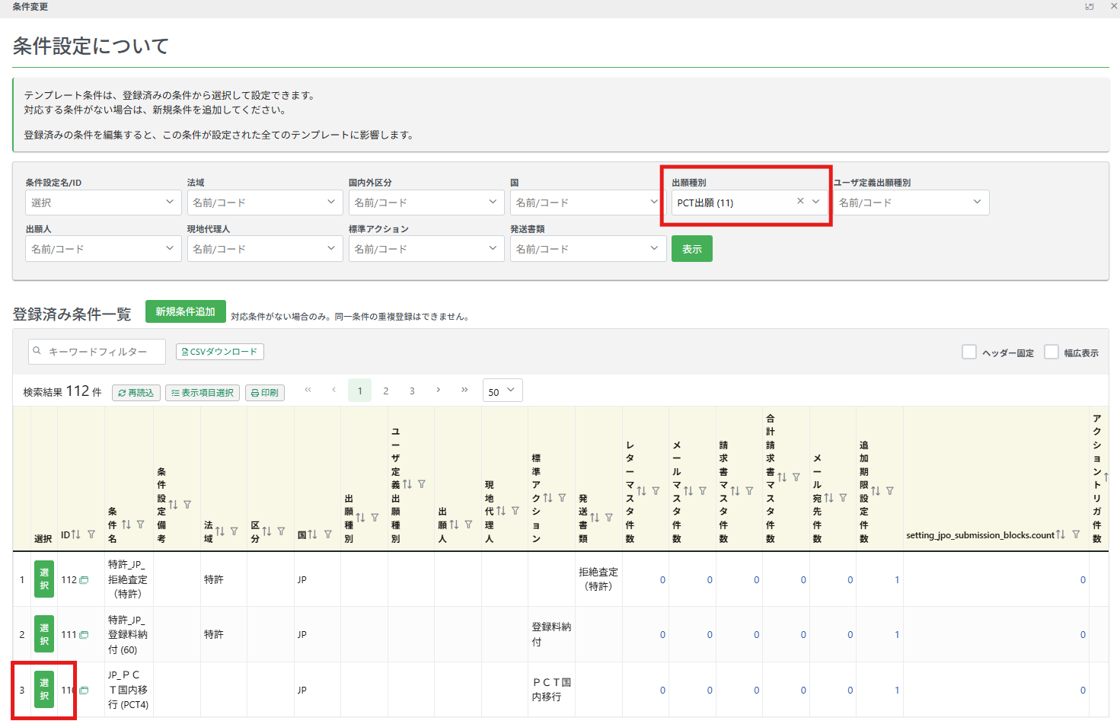Click the sort icon in ID column
Image resolution: width=1120 pixels, height=721 pixels.
pyautogui.click(x=76, y=534)
